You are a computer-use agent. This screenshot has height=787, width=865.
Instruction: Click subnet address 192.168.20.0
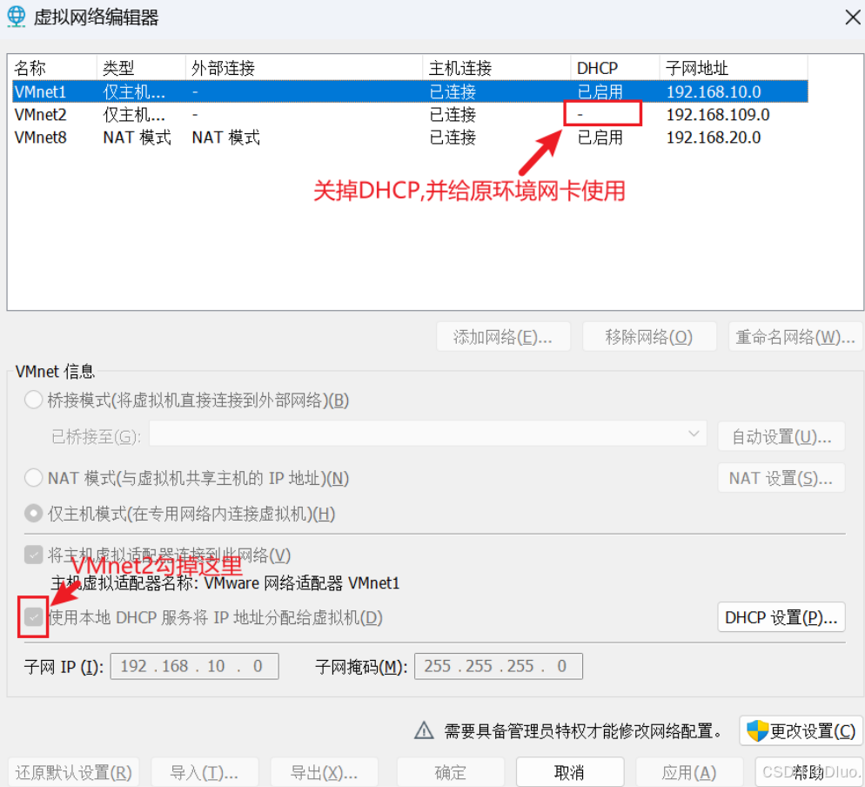(x=714, y=137)
